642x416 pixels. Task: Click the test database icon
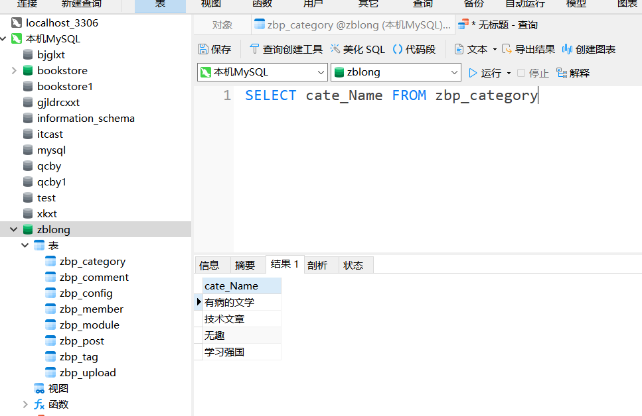click(x=28, y=198)
